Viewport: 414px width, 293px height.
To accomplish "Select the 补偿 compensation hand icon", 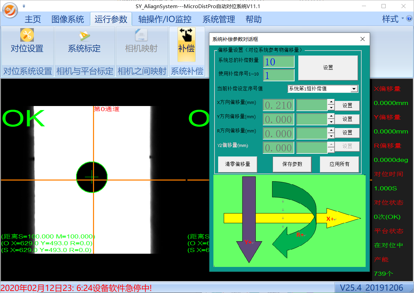I will point(186,35).
